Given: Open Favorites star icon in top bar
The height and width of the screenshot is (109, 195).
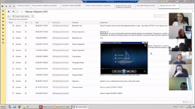Looking at the screenshot, I should [6, 6].
